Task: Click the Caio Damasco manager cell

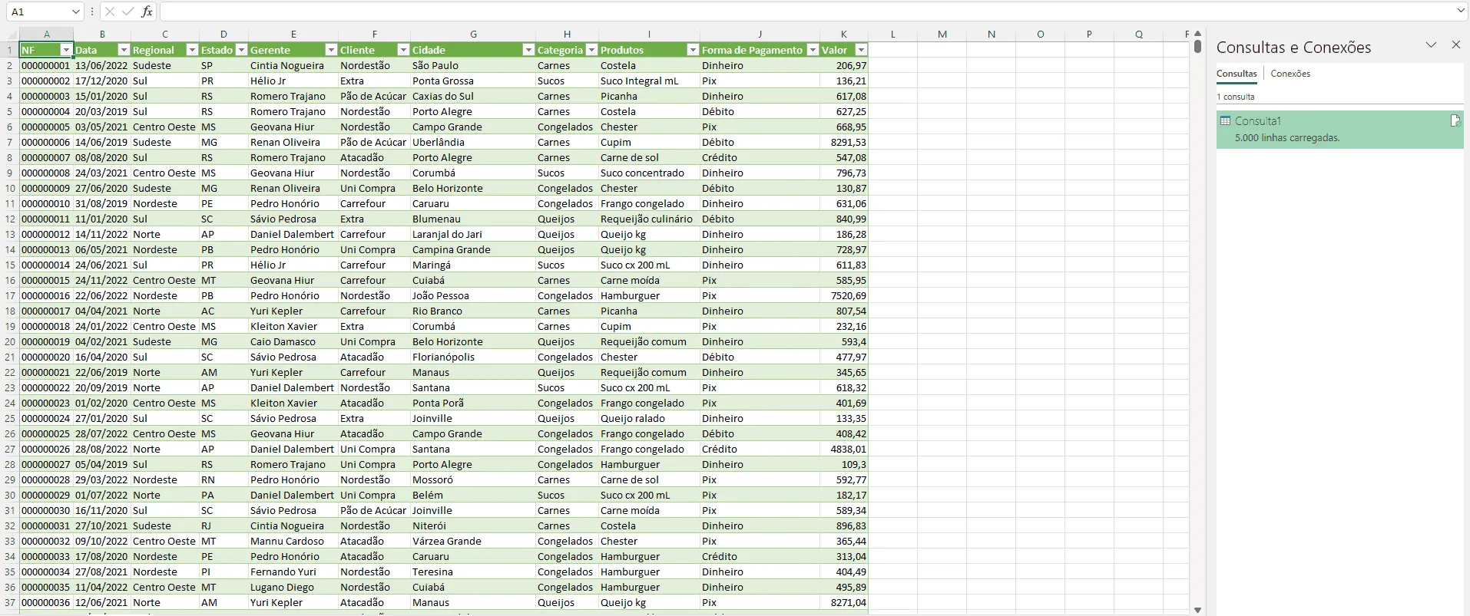Action: tap(293, 341)
